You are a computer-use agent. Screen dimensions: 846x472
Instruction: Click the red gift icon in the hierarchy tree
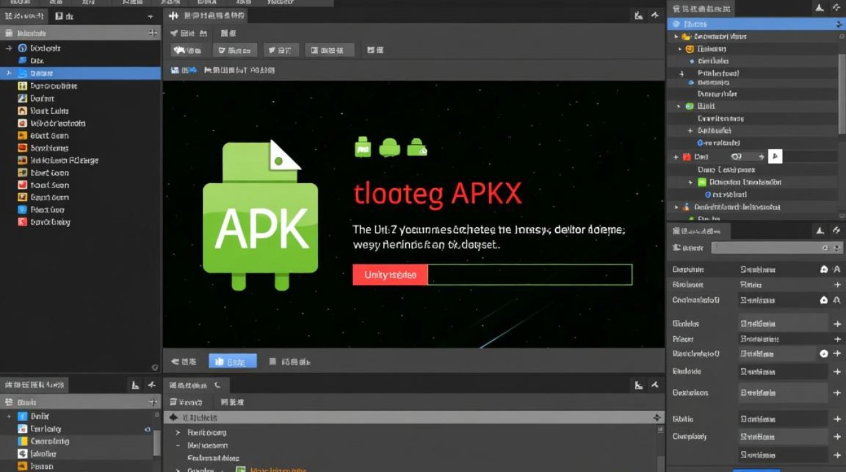tap(687, 157)
